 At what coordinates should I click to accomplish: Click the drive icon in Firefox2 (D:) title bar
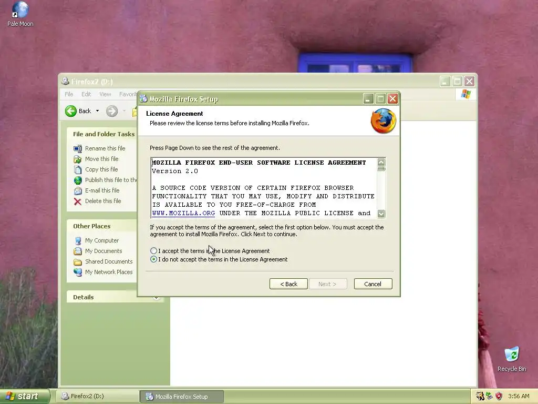coord(65,82)
